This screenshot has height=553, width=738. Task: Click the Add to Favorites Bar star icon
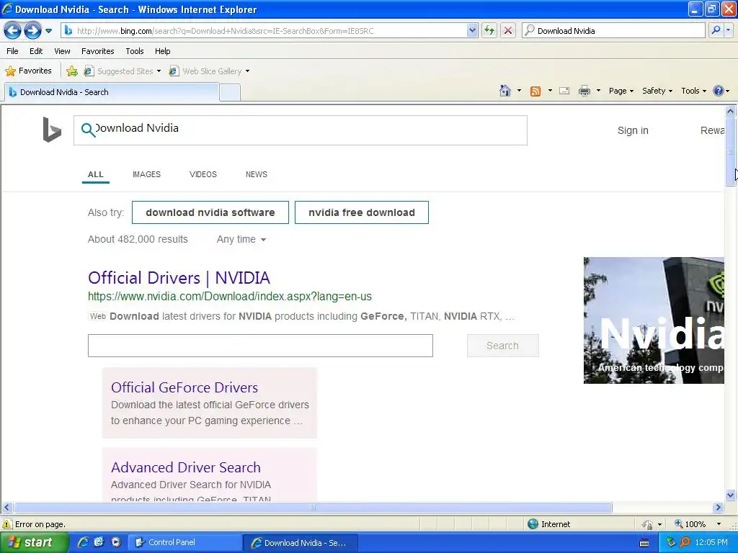coord(72,71)
